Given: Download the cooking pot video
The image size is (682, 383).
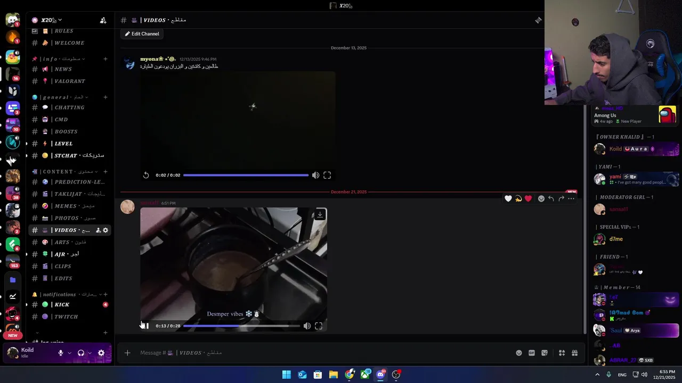Looking at the screenshot, I should point(320,215).
